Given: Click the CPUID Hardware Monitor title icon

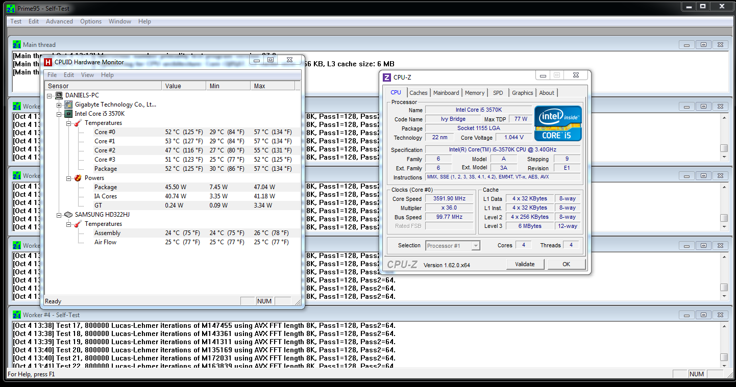Looking at the screenshot, I should point(48,62).
